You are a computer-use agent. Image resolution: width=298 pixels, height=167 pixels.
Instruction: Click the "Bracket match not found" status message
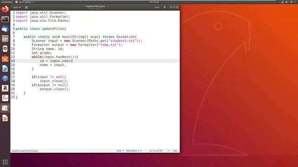25,151
